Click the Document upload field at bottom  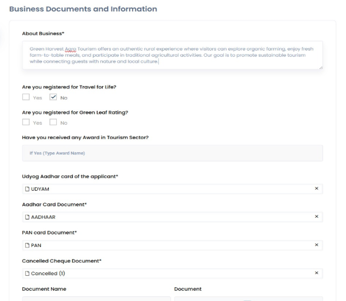click(248, 298)
